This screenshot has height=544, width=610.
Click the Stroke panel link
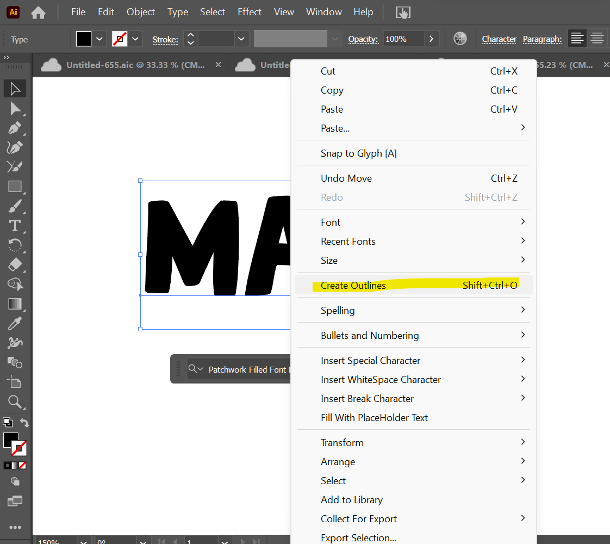pos(165,39)
